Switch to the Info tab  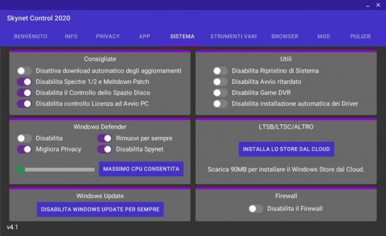coord(71,37)
